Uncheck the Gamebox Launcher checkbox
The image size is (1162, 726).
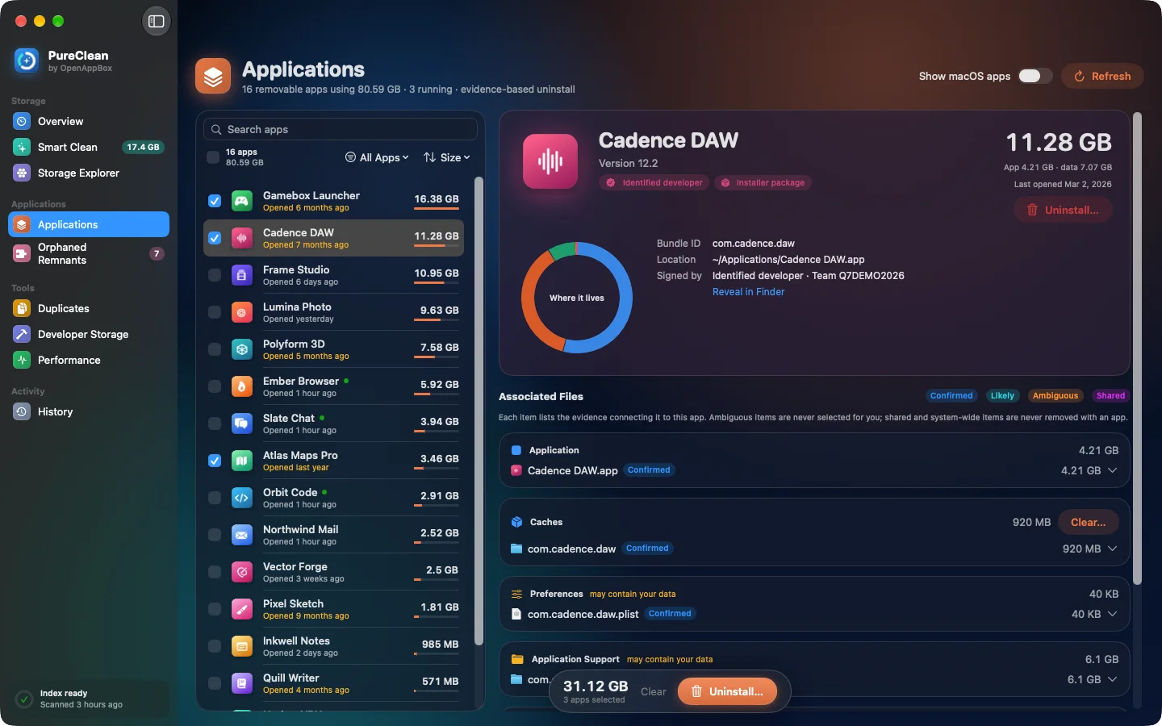215,201
